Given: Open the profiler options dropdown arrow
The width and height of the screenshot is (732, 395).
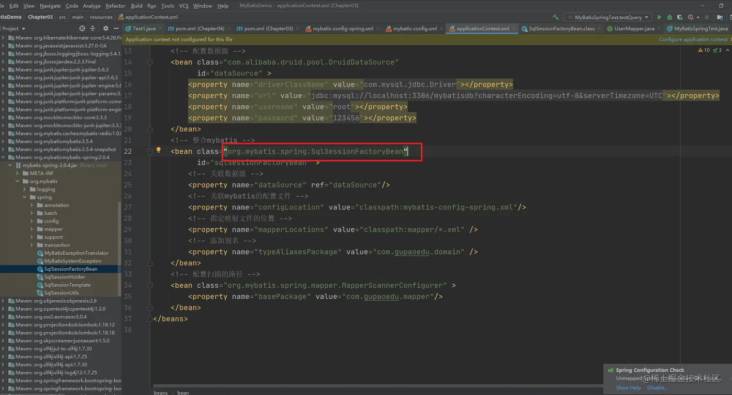Looking at the screenshot, I should (x=698, y=17).
